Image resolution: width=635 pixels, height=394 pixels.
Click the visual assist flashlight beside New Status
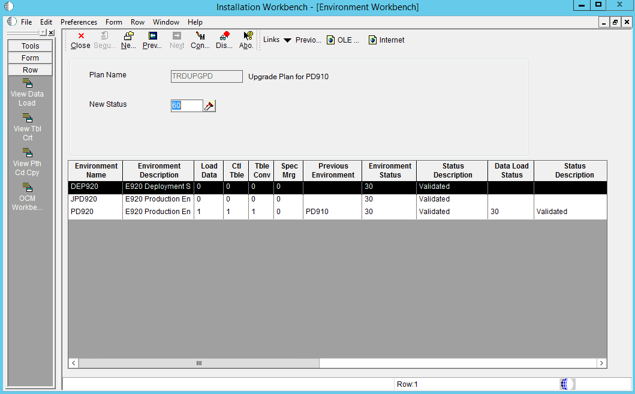point(209,106)
